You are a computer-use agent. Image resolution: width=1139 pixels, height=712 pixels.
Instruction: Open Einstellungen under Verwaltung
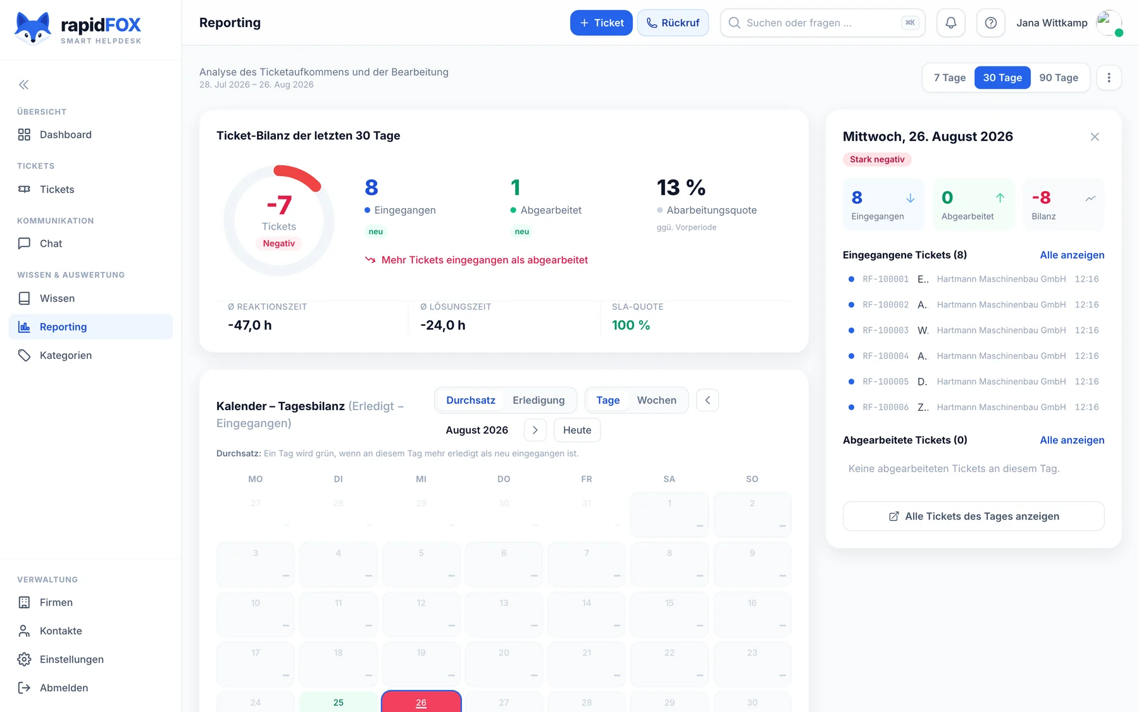click(x=90, y=659)
